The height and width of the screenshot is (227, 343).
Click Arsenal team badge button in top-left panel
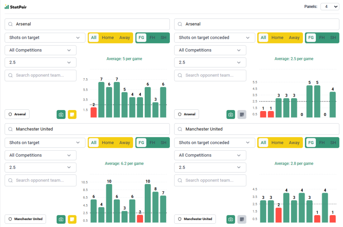(17, 114)
